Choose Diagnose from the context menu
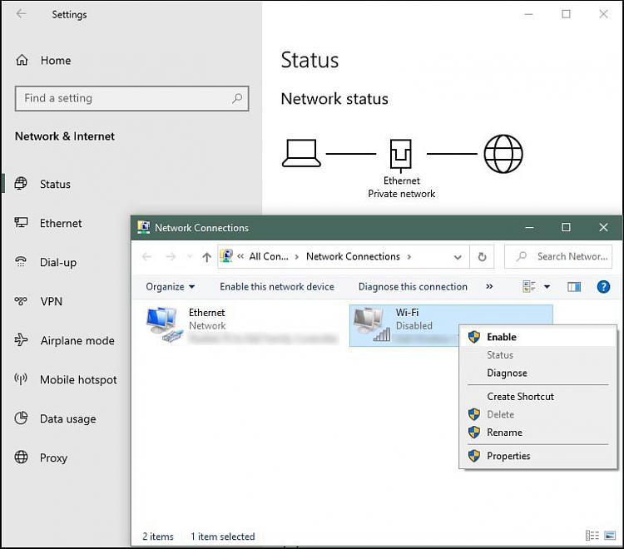The width and height of the screenshot is (624, 549). (537, 373)
